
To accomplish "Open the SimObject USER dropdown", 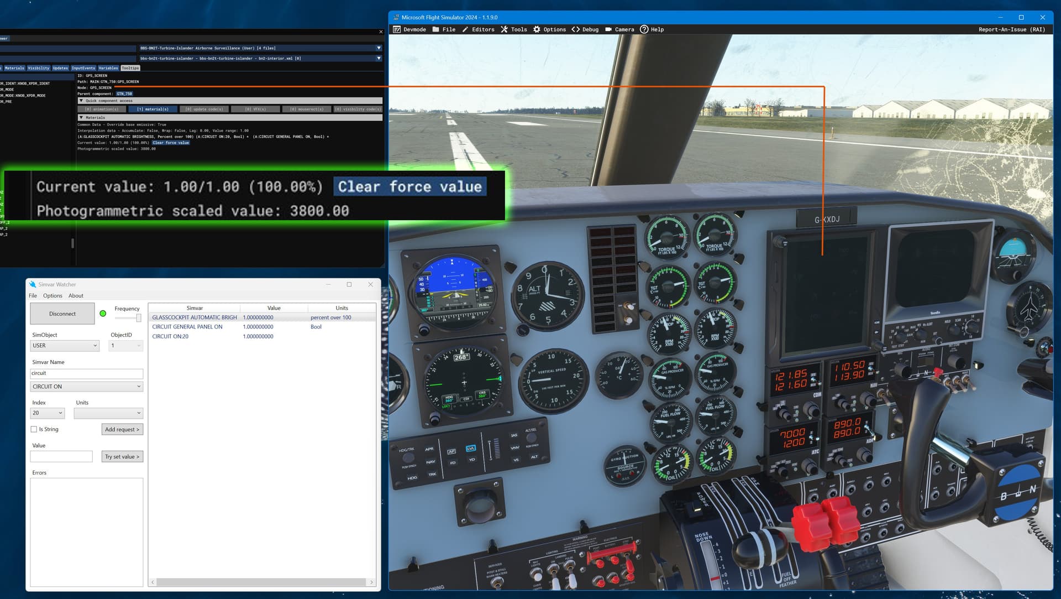I will click(65, 346).
